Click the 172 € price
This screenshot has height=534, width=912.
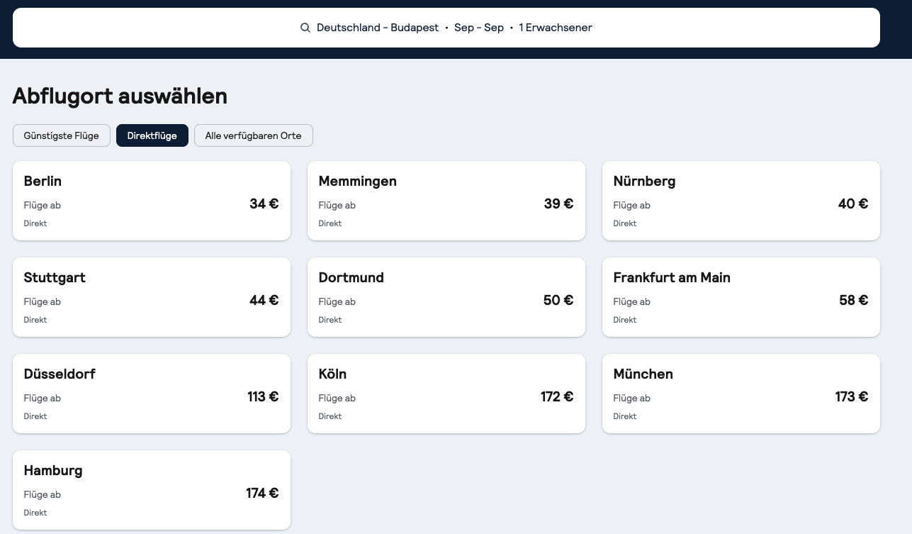click(557, 397)
